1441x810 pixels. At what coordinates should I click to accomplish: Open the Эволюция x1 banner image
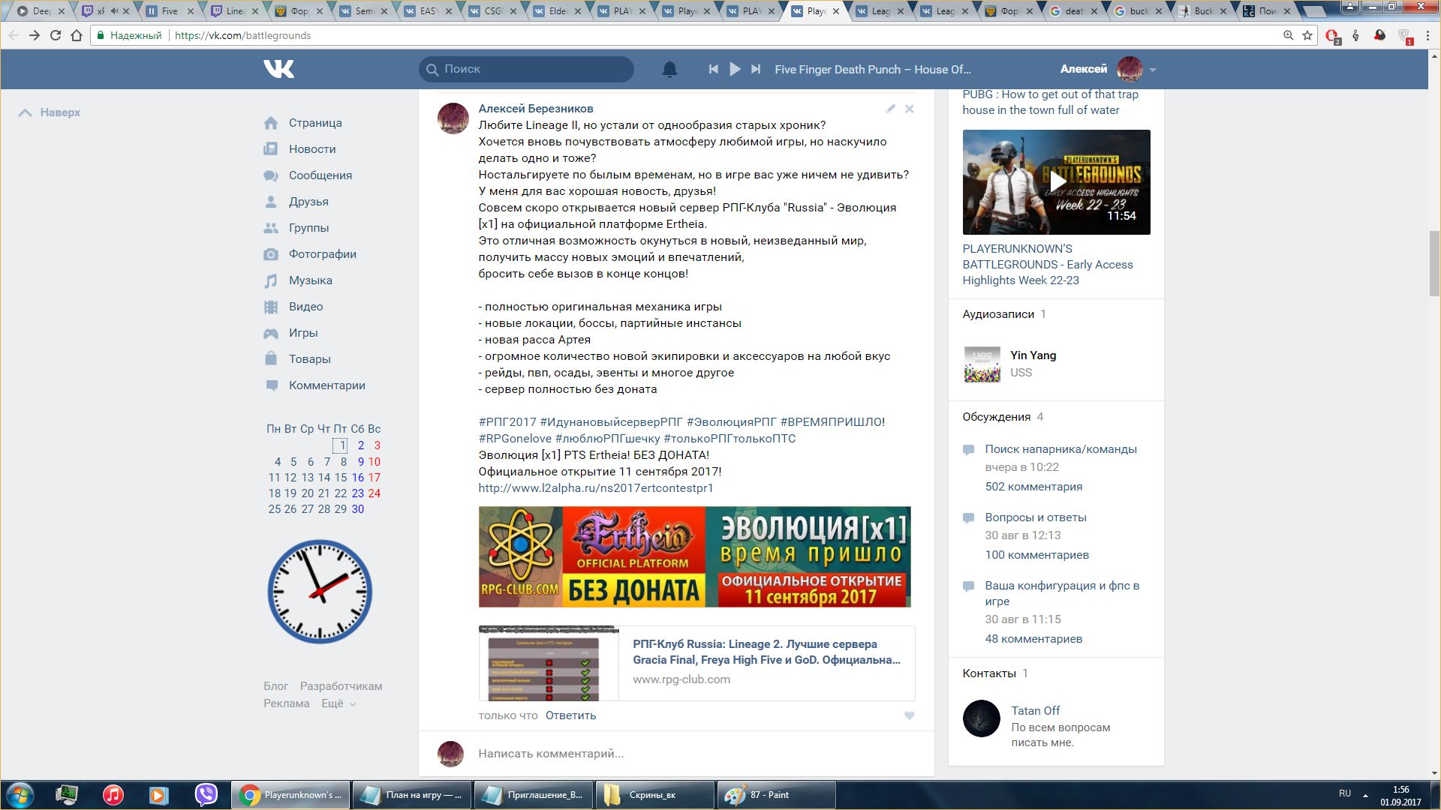click(695, 556)
